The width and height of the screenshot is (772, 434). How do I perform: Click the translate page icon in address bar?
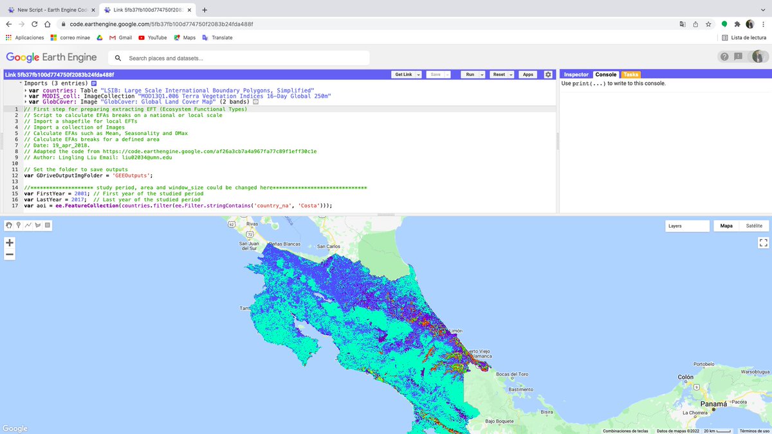pyautogui.click(x=683, y=24)
